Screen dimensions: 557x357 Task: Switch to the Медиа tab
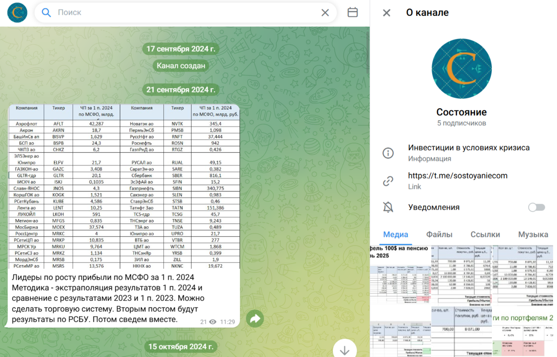(x=395, y=235)
